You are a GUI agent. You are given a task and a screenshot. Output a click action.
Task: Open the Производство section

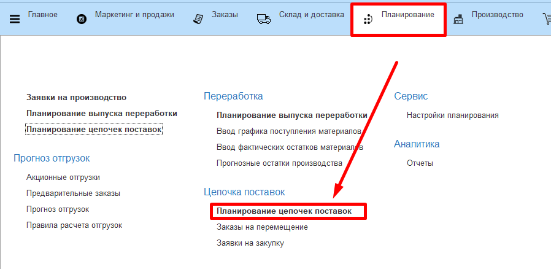497,15
